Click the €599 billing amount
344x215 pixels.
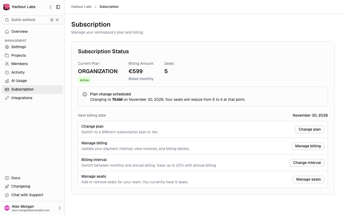tap(135, 71)
